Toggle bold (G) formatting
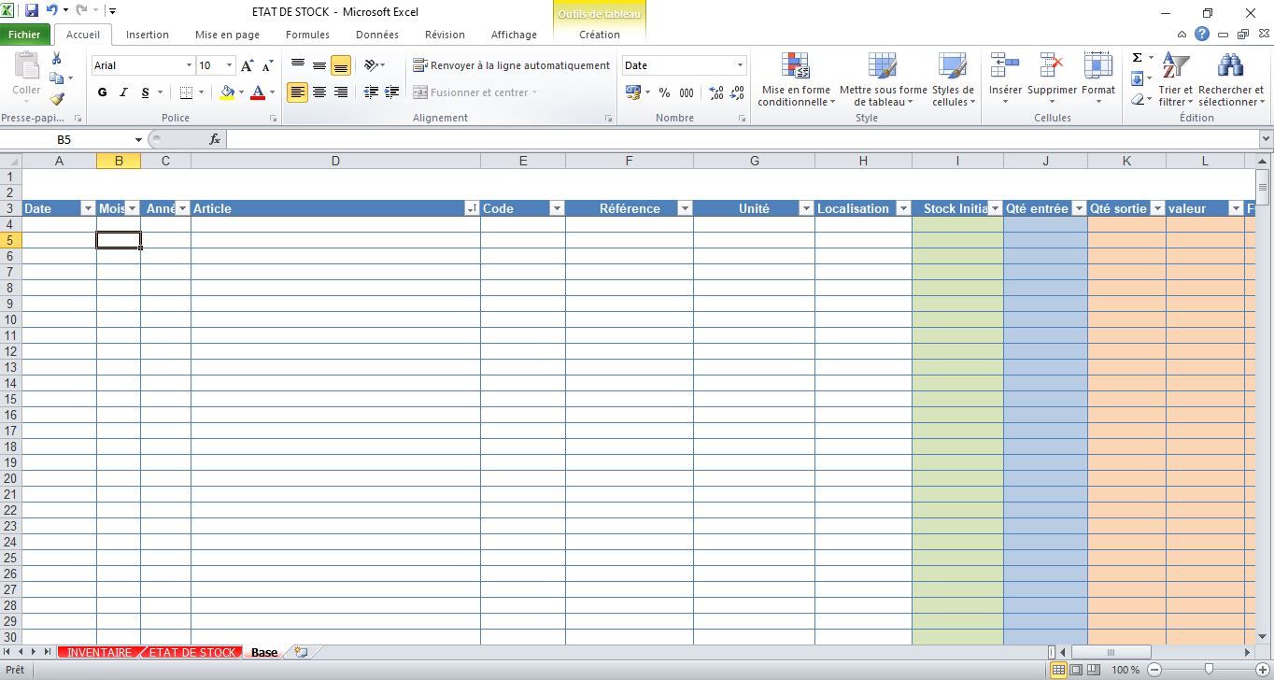The width and height of the screenshot is (1274, 680). point(102,92)
